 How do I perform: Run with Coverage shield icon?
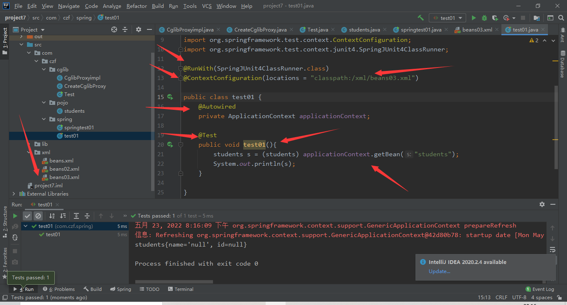(x=495, y=18)
